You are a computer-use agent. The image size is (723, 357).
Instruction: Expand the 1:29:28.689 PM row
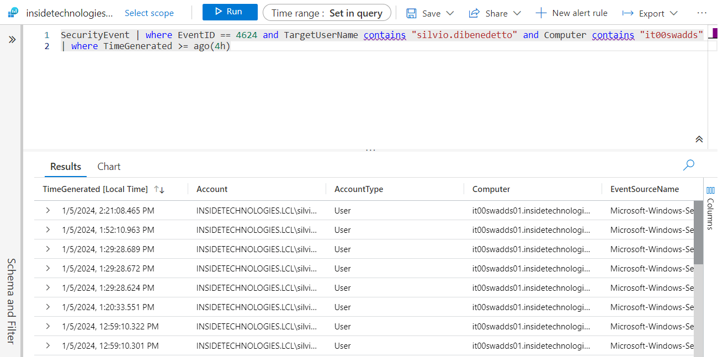[48, 249]
